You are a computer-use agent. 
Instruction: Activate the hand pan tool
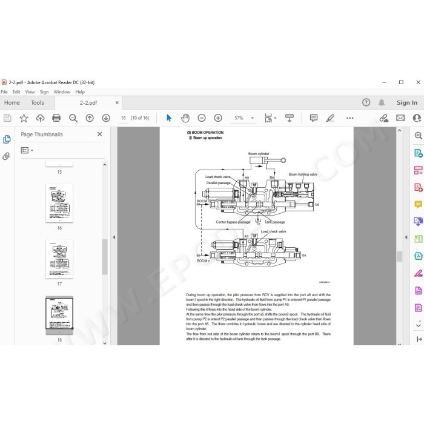coord(185,118)
